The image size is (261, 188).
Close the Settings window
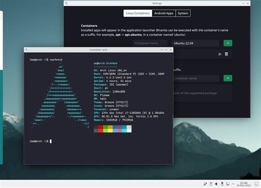248,4
